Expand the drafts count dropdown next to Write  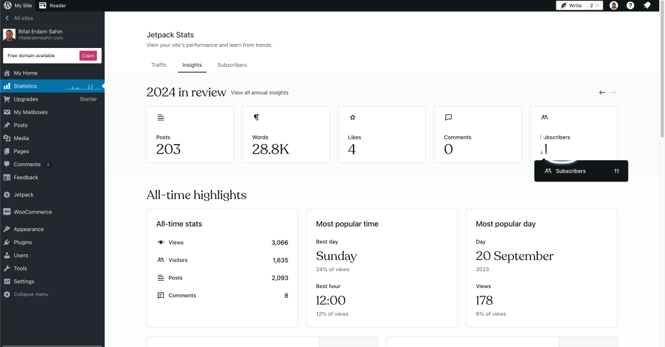[595, 5]
